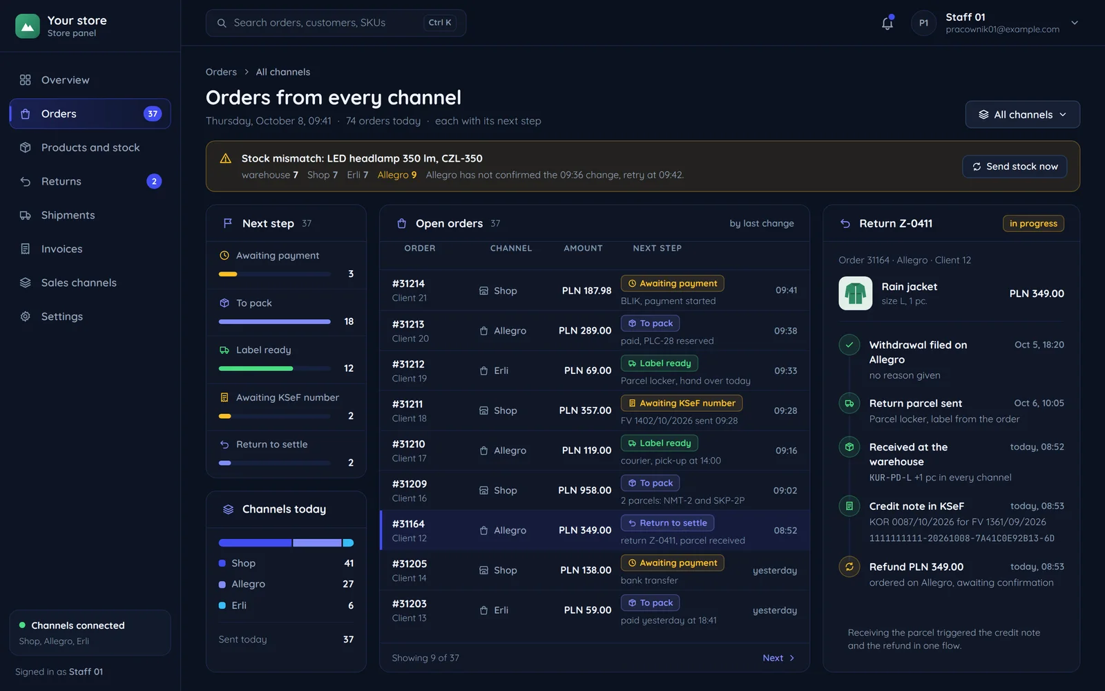This screenshot has width=1105, height=691.
Task: Open the All channels dropdown
Action: [1022, 115]
